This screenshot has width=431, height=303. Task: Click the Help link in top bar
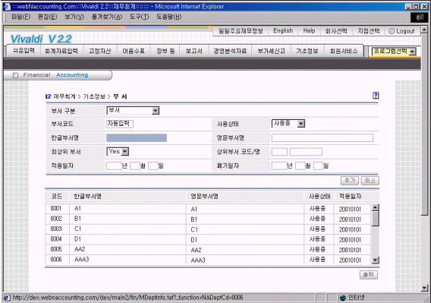pos(309,31)
